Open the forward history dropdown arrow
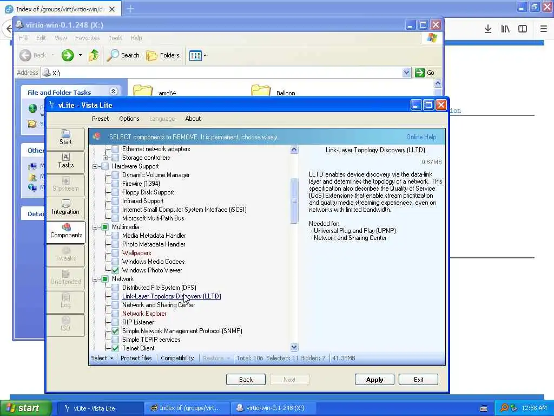The height and width of the screenshot is (416, 554). click(80, 55)
